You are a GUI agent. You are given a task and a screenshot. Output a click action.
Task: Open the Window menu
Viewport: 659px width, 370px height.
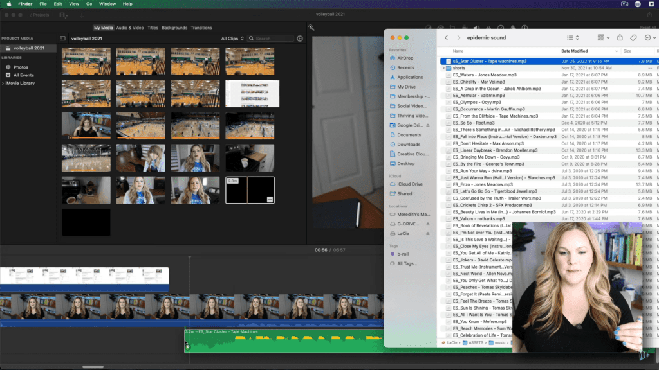tap(107, 4)
